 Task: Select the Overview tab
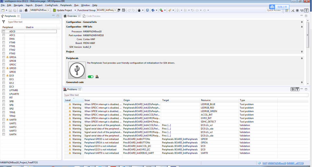point(72,16)
